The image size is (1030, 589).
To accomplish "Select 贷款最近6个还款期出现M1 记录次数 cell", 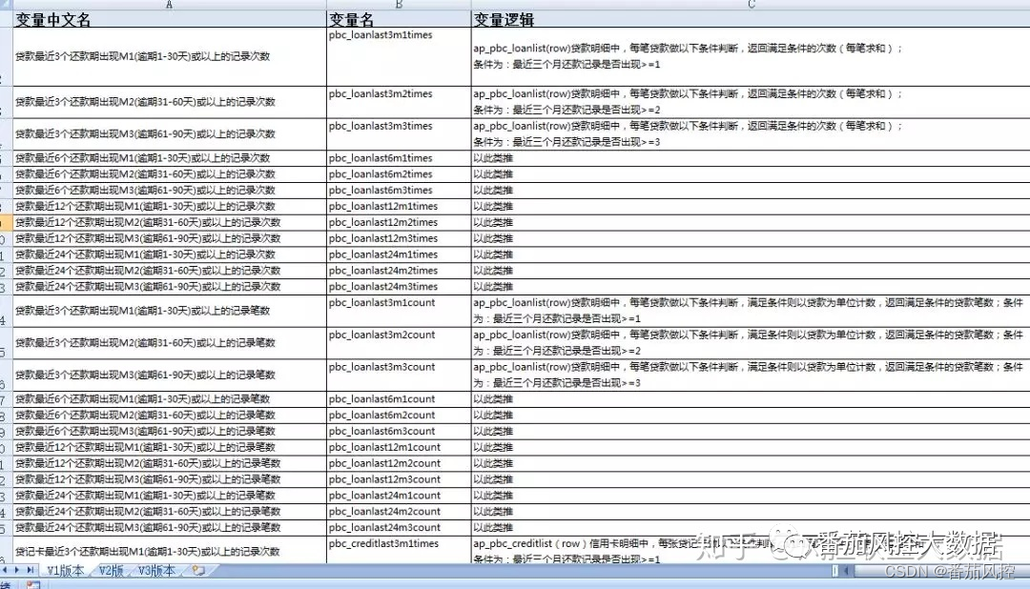I will click(170, 158).
